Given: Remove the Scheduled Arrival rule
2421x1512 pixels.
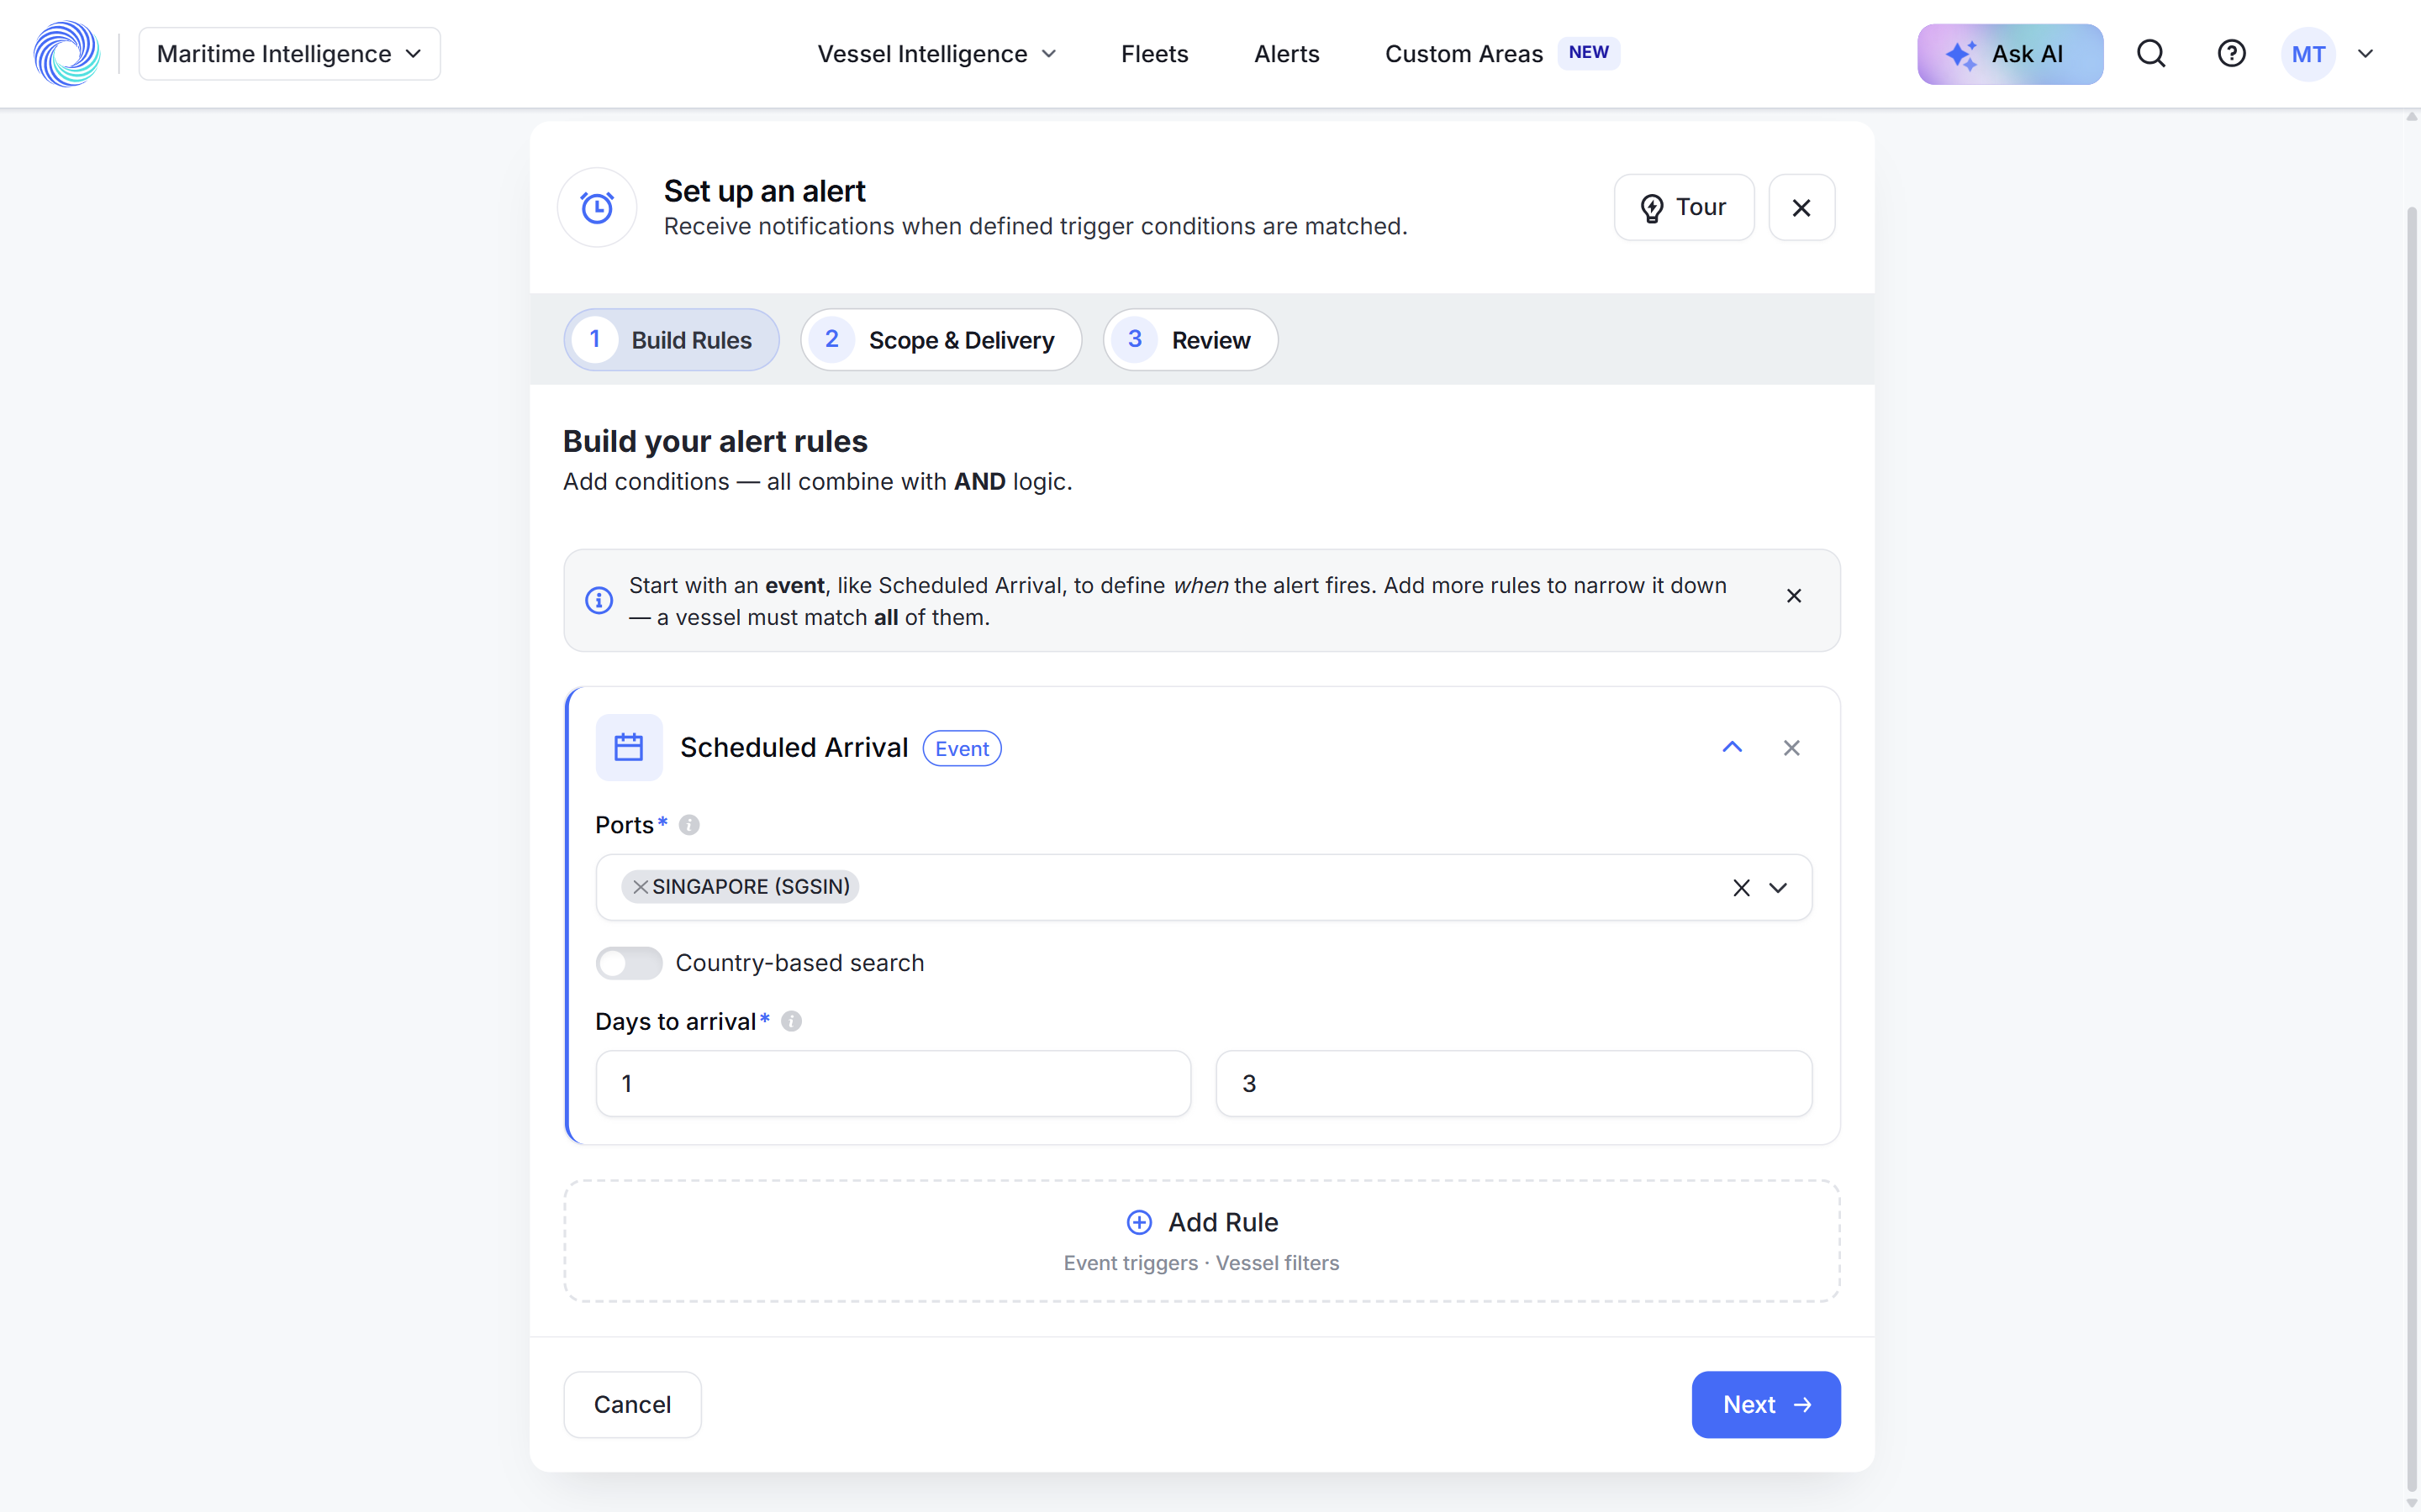Looking at the screenshot, I should pyautogui.click(x=1791, y=748).
